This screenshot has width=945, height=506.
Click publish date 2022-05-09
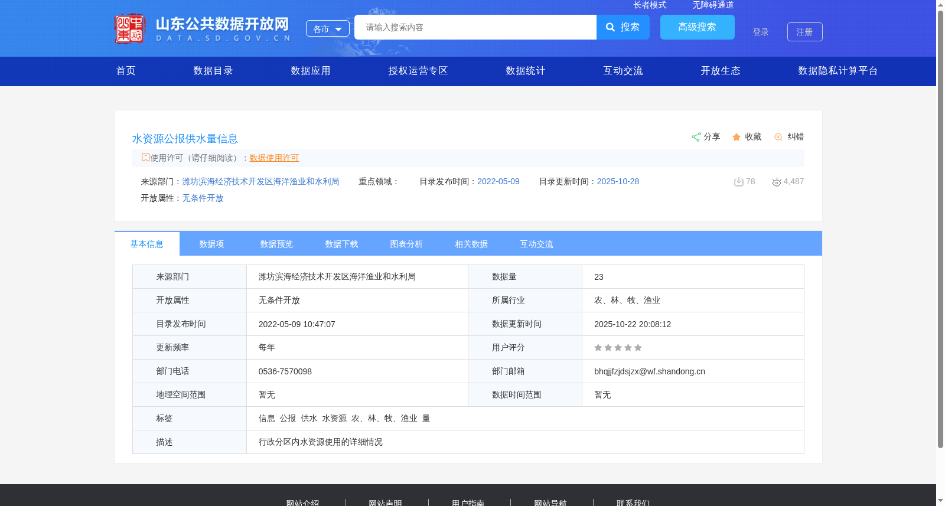pyautogui.click(x=498, y=181)
